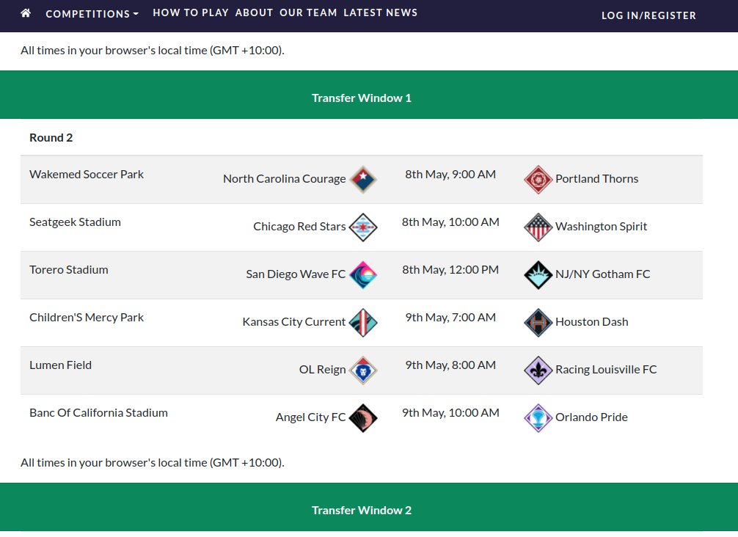
Task: Click the 8th May, 9:00 AM kickoff time
Action: 450,174
